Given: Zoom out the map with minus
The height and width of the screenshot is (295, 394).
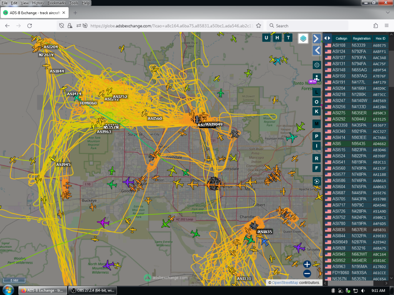Looking at the screenshot, I should point(307,273).
